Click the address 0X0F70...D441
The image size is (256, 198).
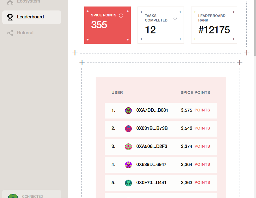point(151,183)
